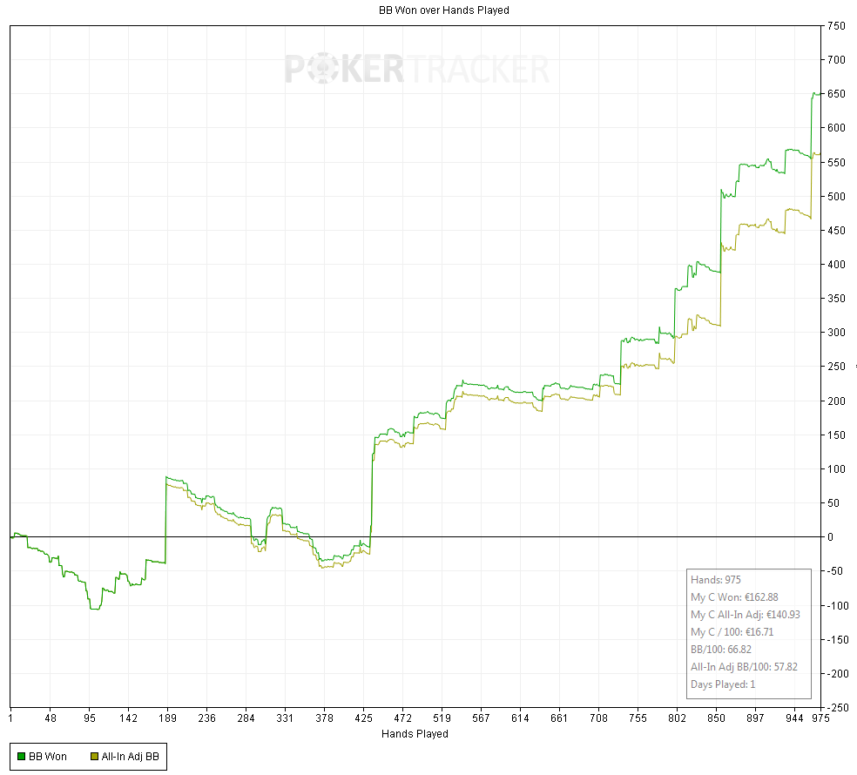Click the y-axis label 300
Viewport: 857px width, 775px height.
[x=836, y=333]
